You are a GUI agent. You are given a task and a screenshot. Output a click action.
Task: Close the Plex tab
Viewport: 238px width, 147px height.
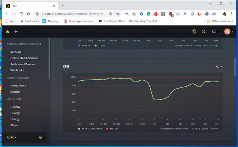(x=54, y=6)
